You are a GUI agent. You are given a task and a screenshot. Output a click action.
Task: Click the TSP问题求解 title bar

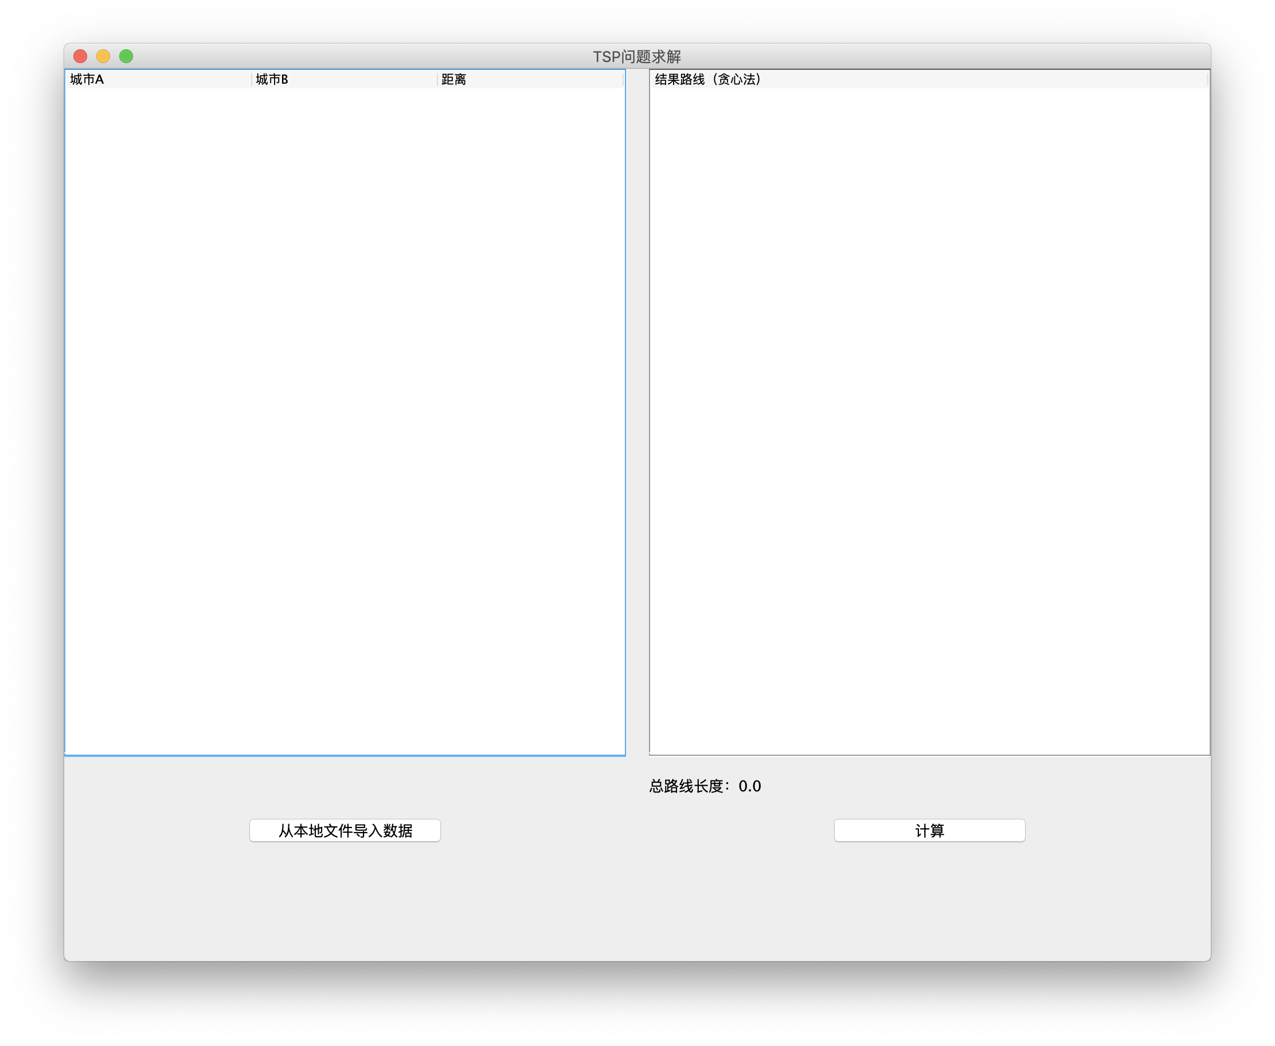[637, 56]
